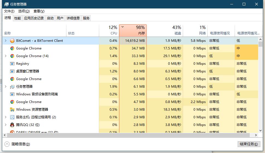
Task: Sort by the 磁盘 43% column header
Action: [165, 31]
